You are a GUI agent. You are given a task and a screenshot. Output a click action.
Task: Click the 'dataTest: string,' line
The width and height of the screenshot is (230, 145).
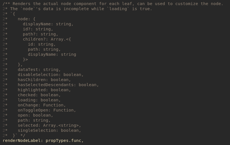(x=39, y=70)
